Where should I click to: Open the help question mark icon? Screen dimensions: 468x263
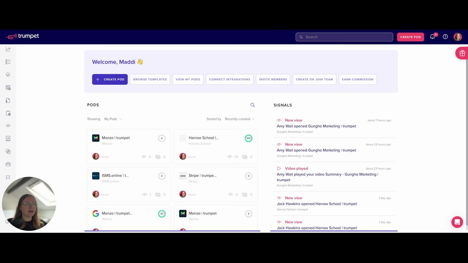point(445,37)
